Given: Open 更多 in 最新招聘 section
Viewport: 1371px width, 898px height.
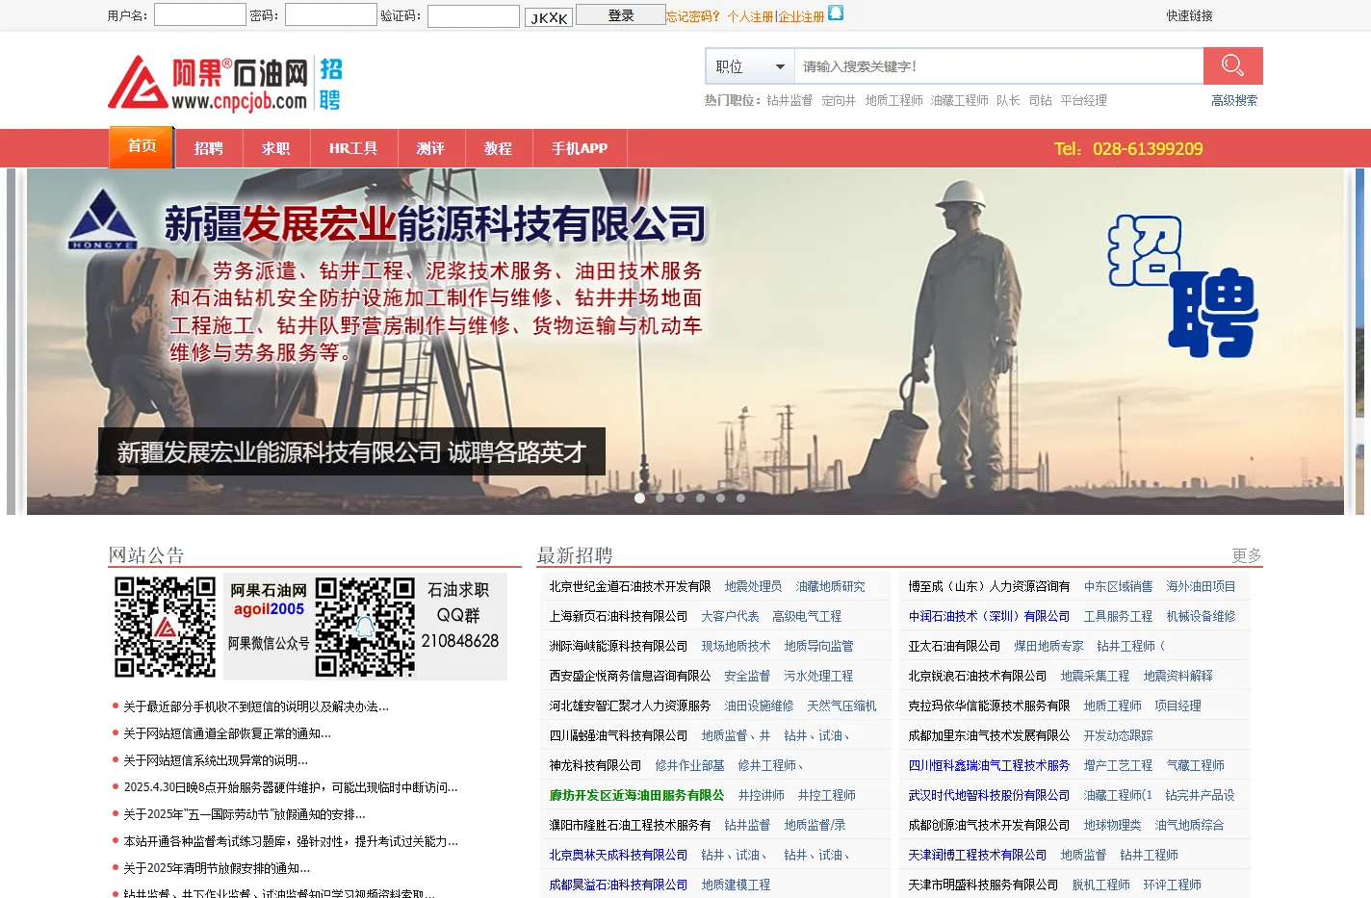Looking at the screenshot, I should tap(1247, 555).
